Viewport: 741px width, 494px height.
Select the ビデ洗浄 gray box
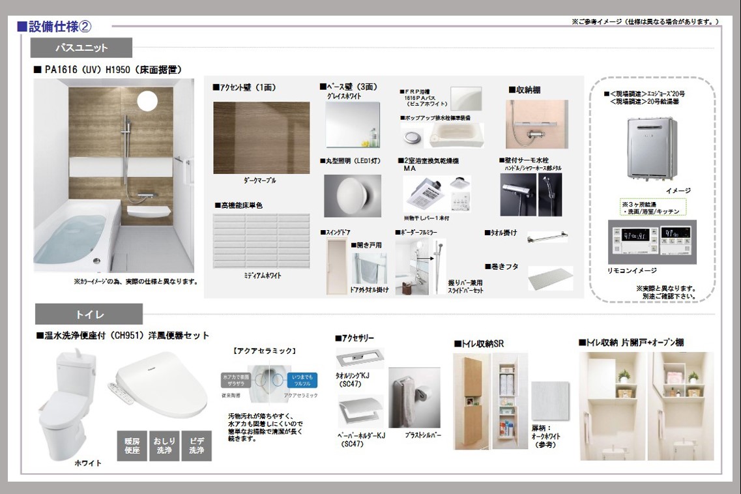tap(196, 446)
